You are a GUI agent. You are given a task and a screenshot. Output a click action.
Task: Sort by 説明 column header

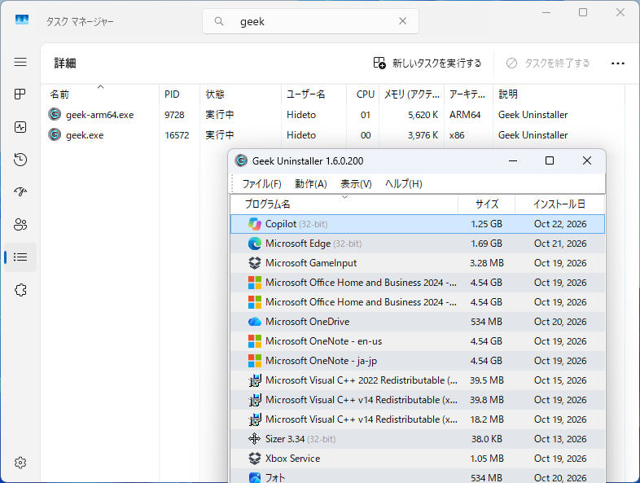pos(559,94)
